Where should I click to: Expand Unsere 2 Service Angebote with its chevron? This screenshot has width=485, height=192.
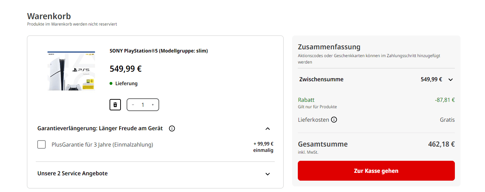(268, 174)
